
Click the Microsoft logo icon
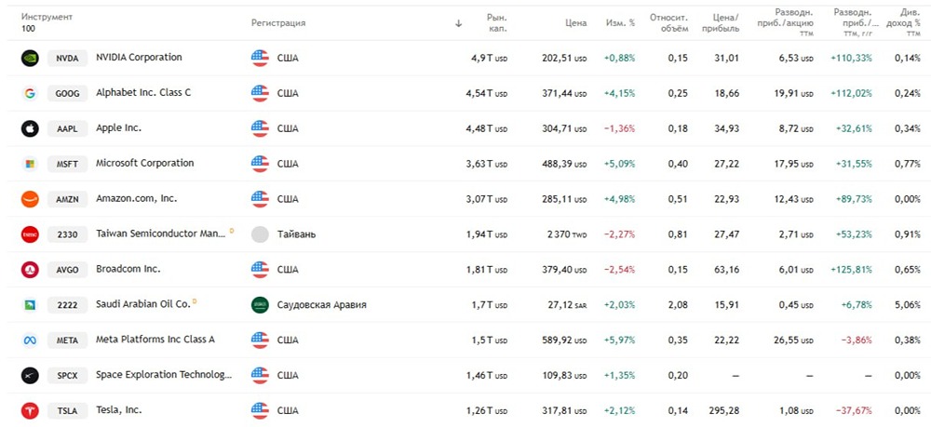30,164
